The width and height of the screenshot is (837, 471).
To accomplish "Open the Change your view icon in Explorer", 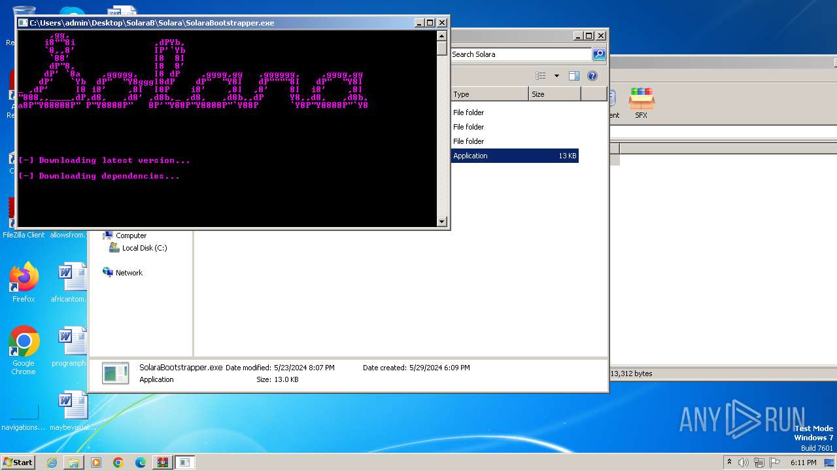I will (x=540, y=76).
